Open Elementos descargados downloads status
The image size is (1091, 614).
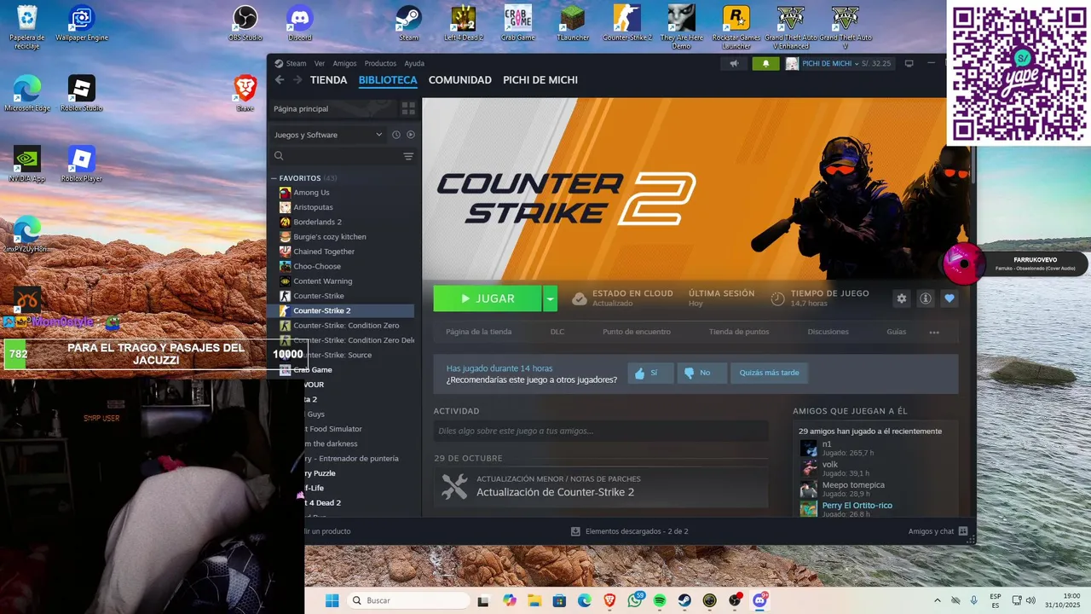pos(629,531)
